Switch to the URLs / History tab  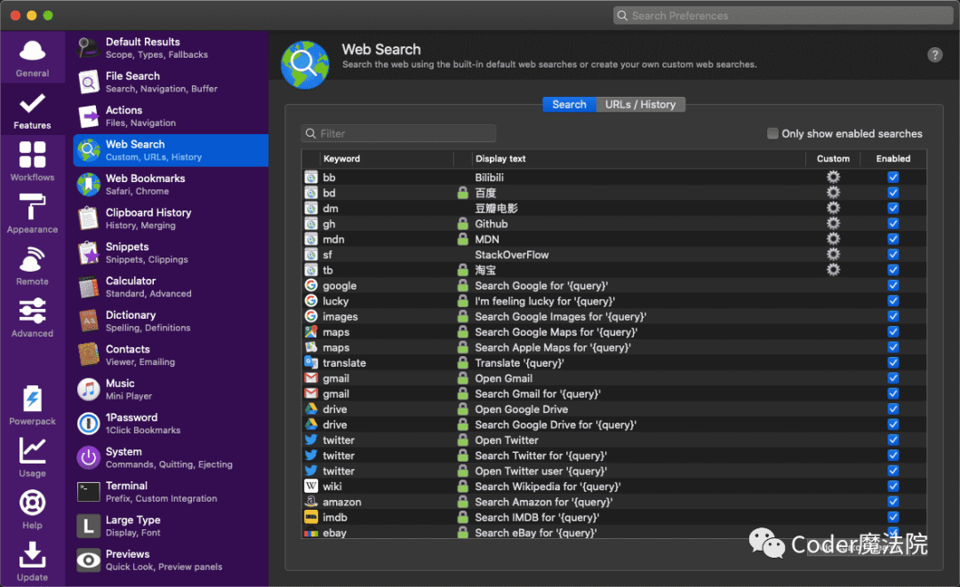point(640,105)
